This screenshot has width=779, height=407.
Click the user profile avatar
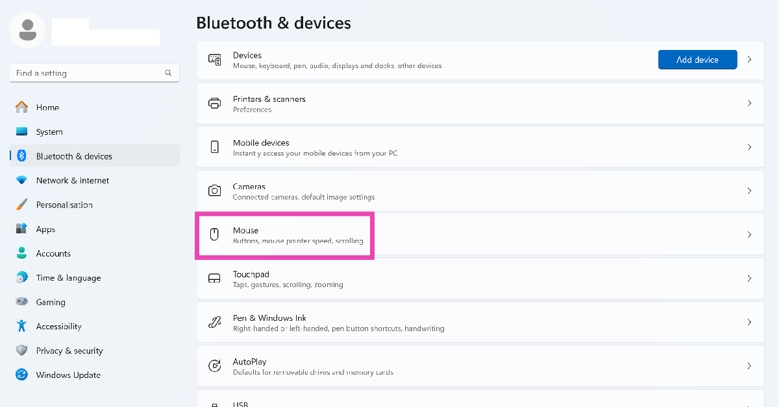point(28,29)
